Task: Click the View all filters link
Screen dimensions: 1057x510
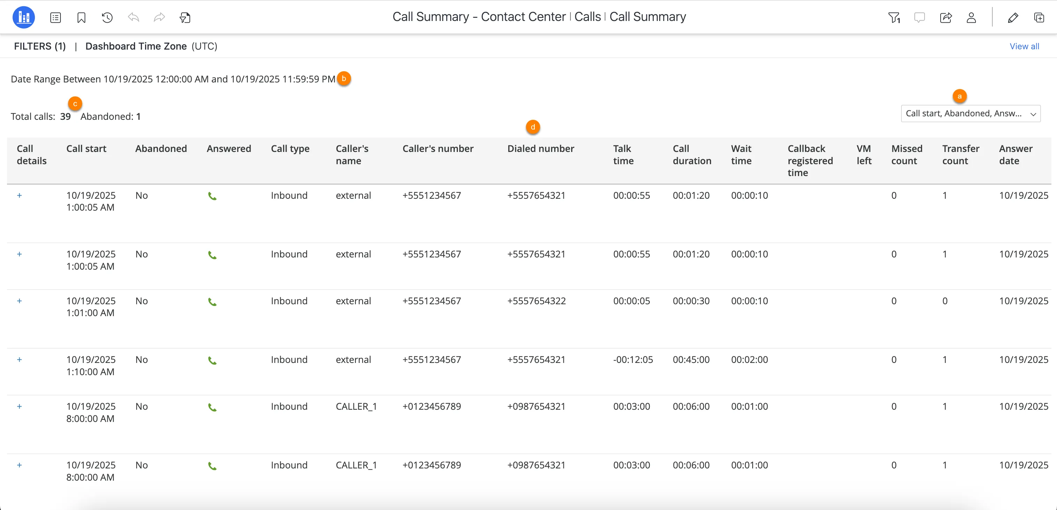Action: point(1024,46)
